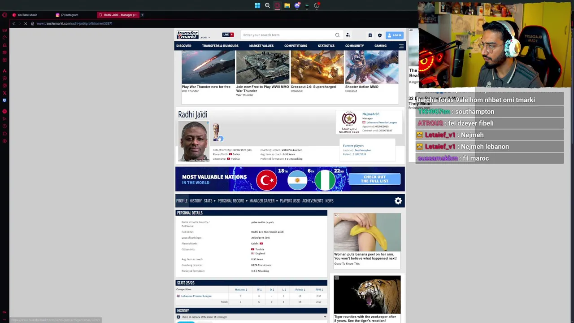
Task: Open Messenger in the browser sidebar
Action: click(4, 78)
